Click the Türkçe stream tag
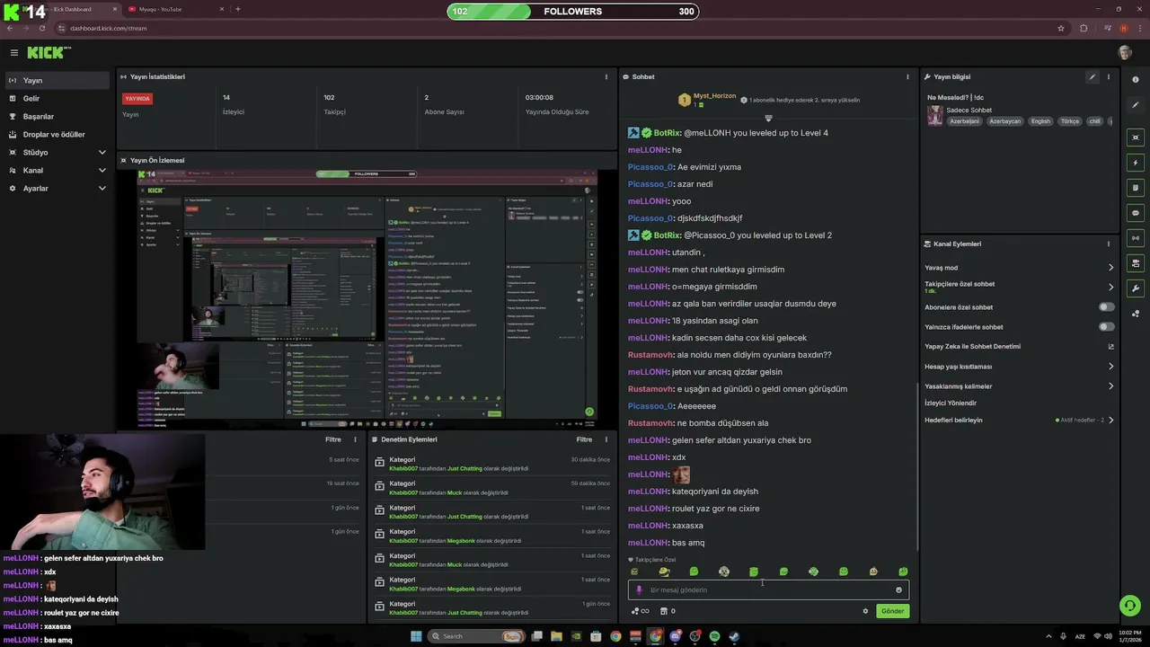This screenshot has width=1150, height=647. (1069, 121)
